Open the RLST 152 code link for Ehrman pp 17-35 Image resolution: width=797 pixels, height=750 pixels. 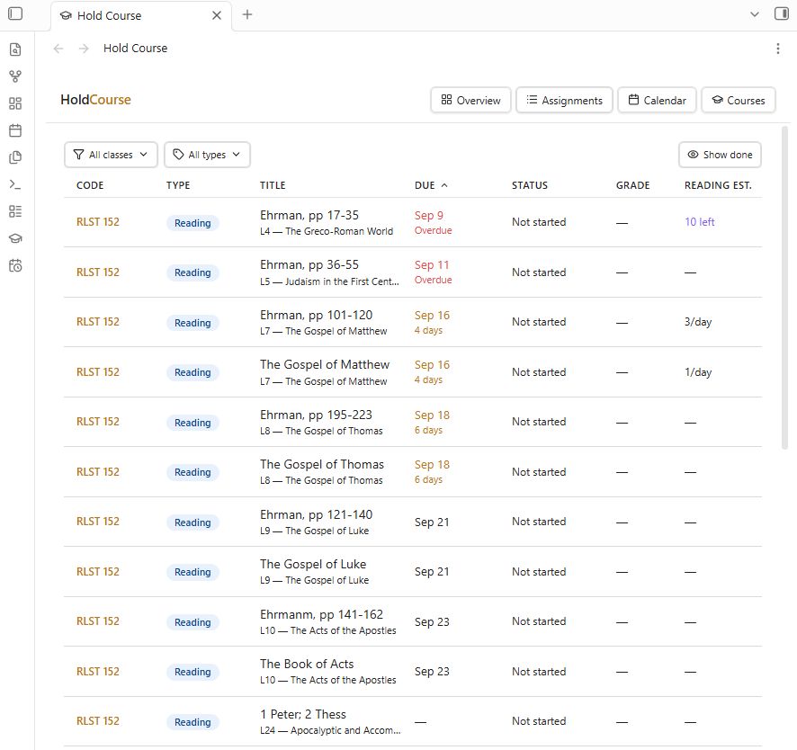(97, 222)
